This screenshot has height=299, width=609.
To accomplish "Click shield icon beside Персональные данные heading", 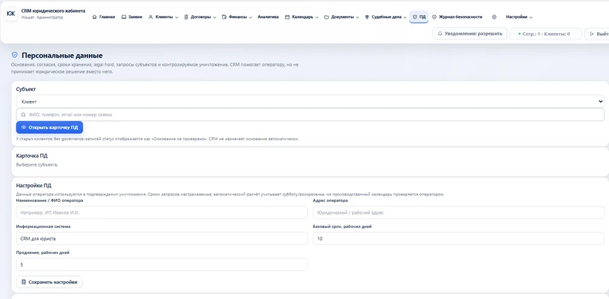I will (x=15, y=55).
